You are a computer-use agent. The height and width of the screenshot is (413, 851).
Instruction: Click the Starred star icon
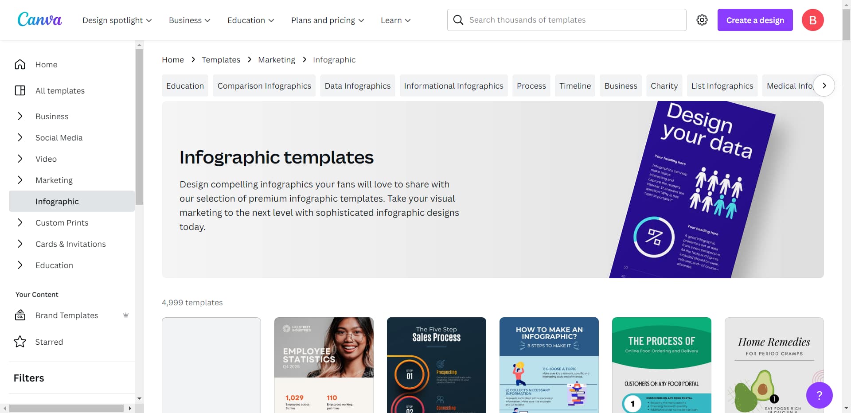click(x=20, y=342)
